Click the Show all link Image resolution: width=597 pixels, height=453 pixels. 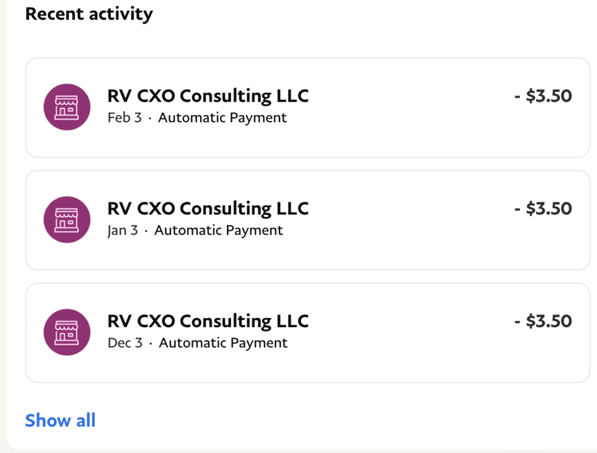coord(60,420)
